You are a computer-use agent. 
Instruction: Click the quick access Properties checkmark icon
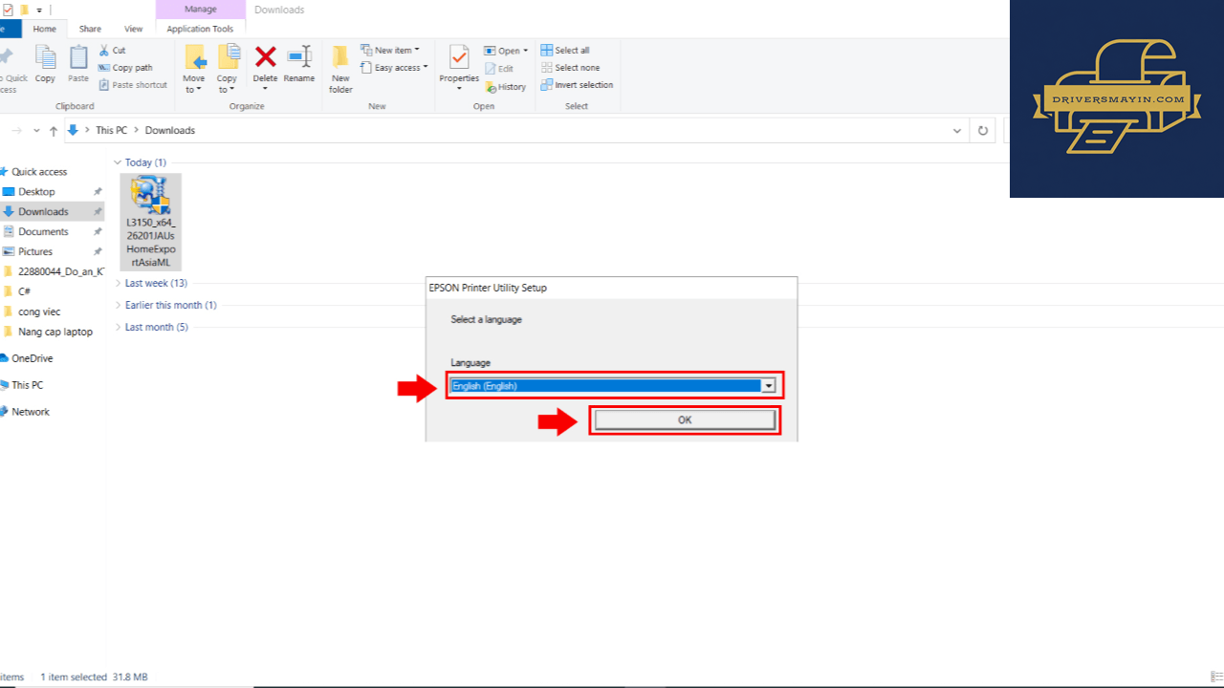(x=8, y=10)
